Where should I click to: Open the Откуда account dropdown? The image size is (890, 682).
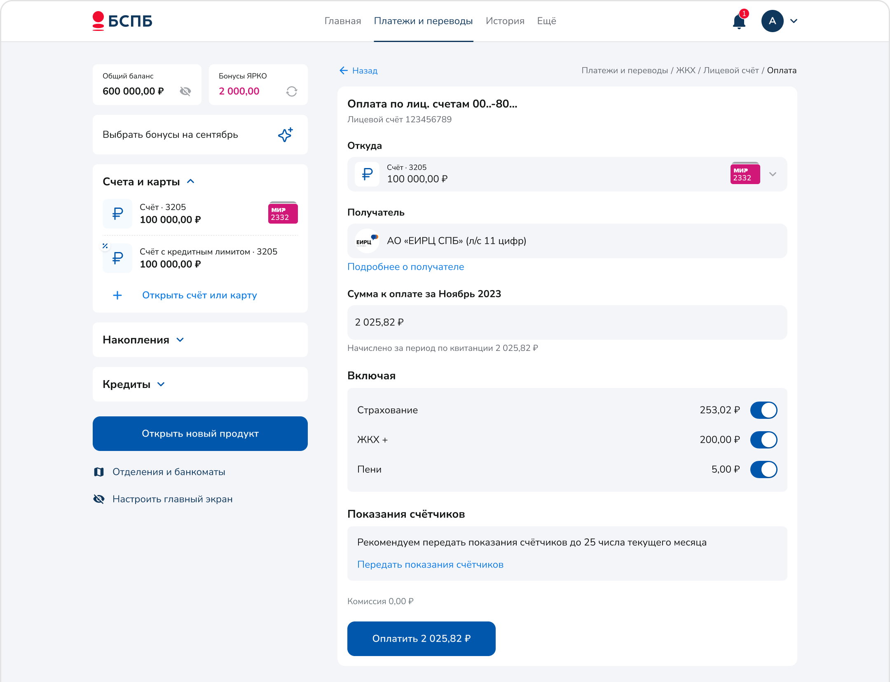(x=773, y=174)
